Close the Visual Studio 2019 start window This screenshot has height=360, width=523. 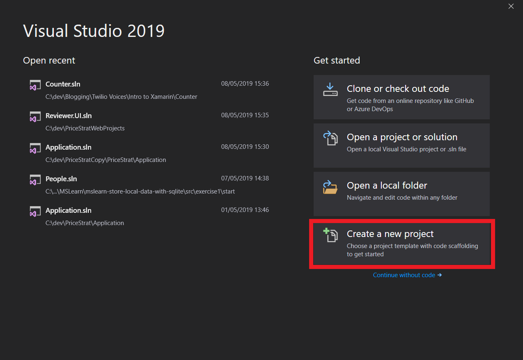[x=511, y=6]
